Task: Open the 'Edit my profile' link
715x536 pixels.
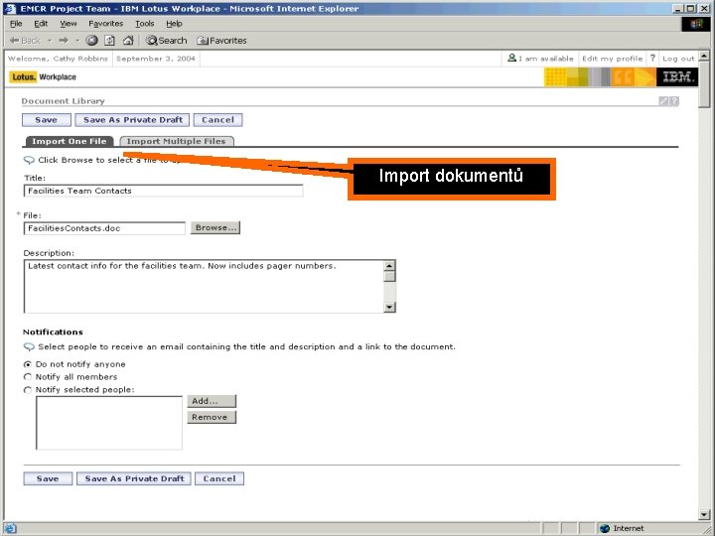Action: click(x=612, y=59)
